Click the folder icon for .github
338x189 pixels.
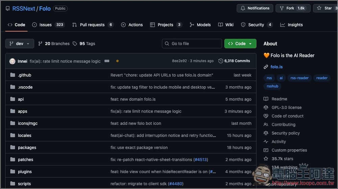click(x=13, y=75)
